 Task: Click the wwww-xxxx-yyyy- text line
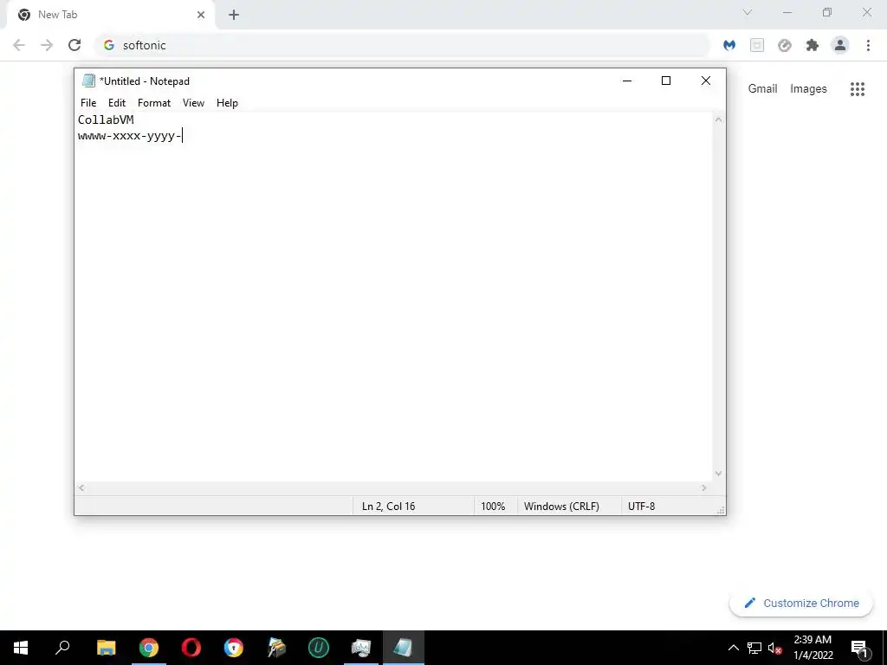[130, 136]
